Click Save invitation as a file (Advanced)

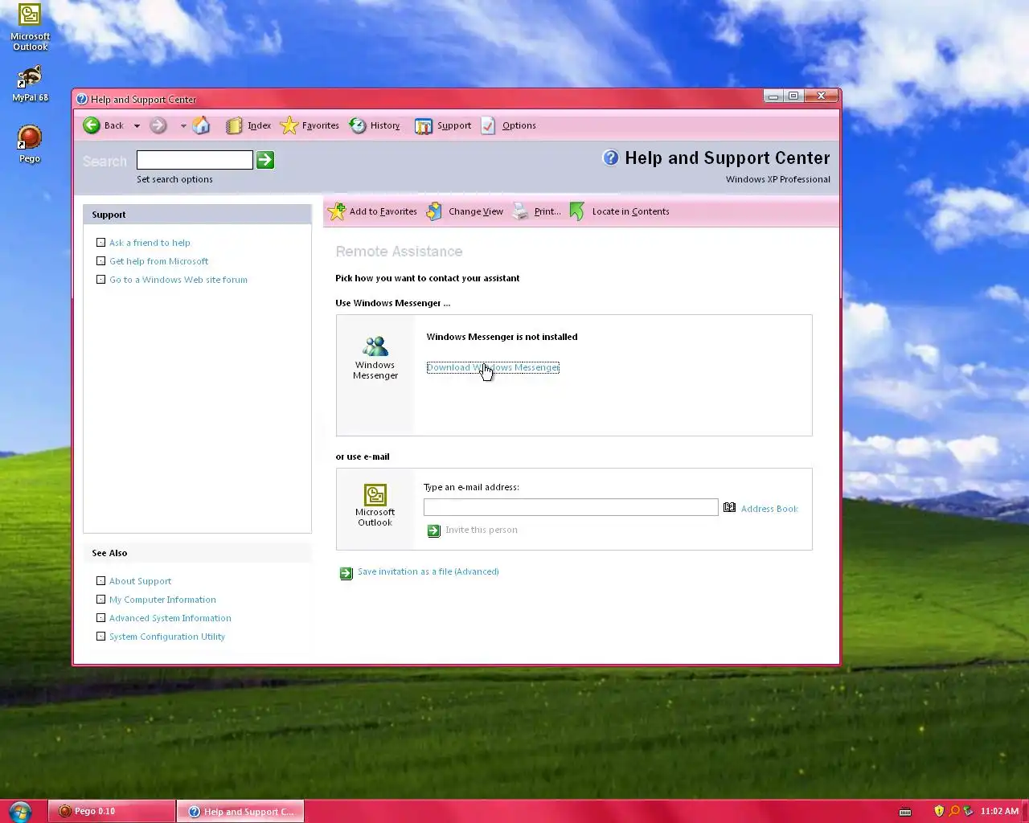click(428, 571)
